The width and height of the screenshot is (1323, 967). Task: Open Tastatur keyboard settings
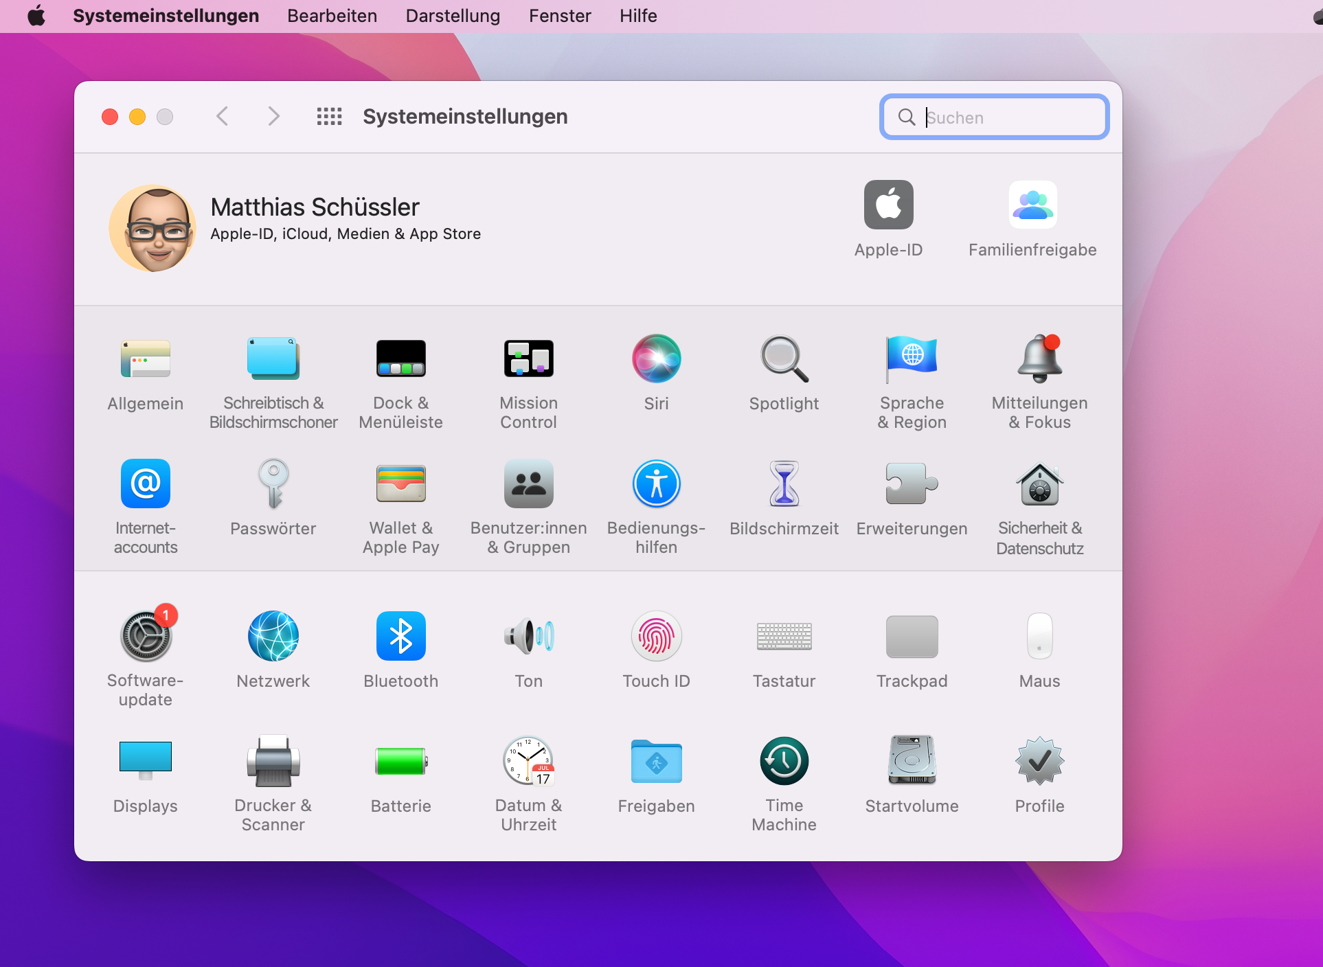click(x=784, y=636)
